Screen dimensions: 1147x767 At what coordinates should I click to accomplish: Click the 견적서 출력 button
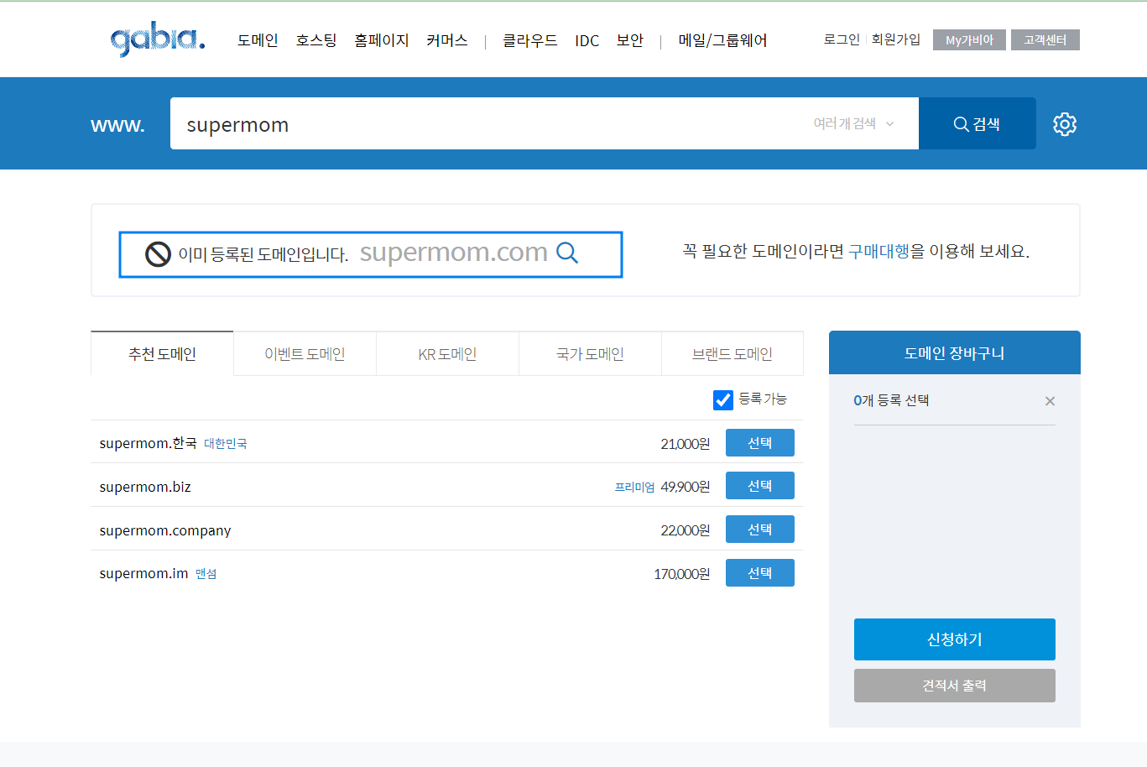coord(955,686)
